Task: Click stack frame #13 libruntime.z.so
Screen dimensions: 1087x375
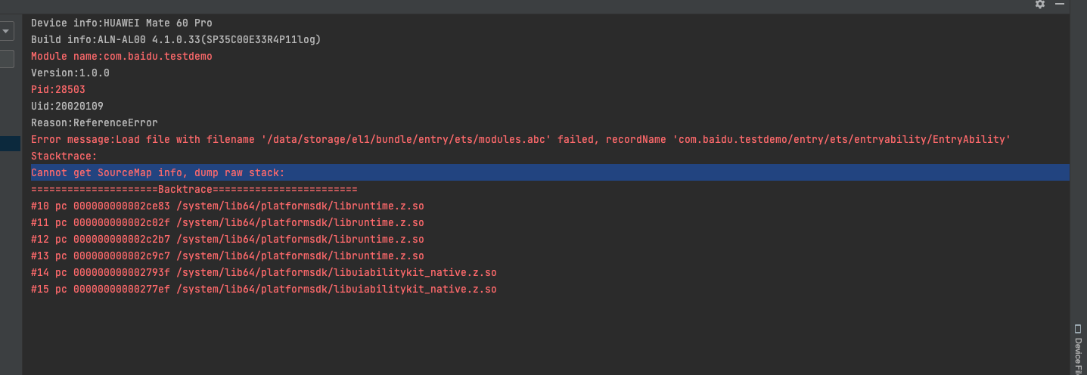Action: coord(228,256)
